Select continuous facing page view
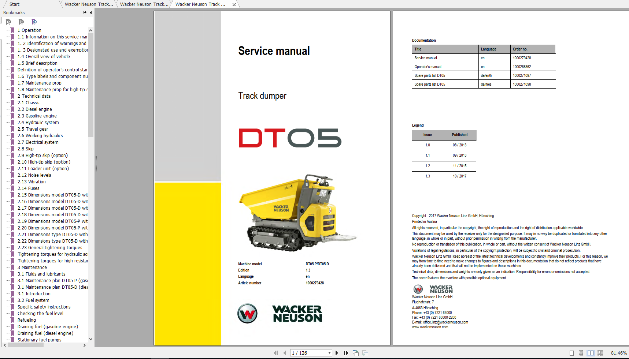Screen dimensions: 629x359 [600, 353]
